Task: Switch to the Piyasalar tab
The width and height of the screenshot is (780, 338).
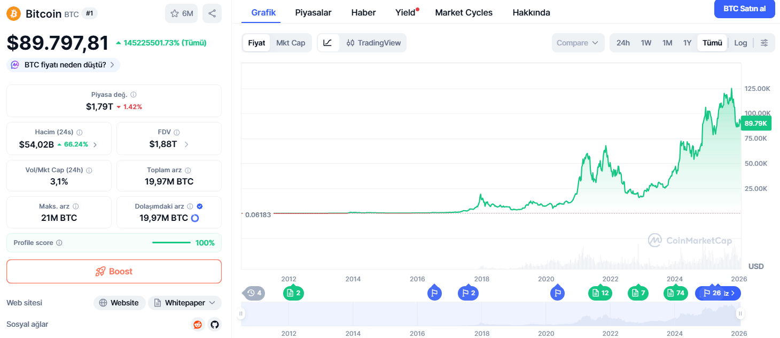Action: [x=313, y=12]
